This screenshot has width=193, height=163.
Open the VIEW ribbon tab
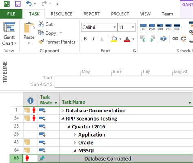pyautogui.click(x=145, y=14)
